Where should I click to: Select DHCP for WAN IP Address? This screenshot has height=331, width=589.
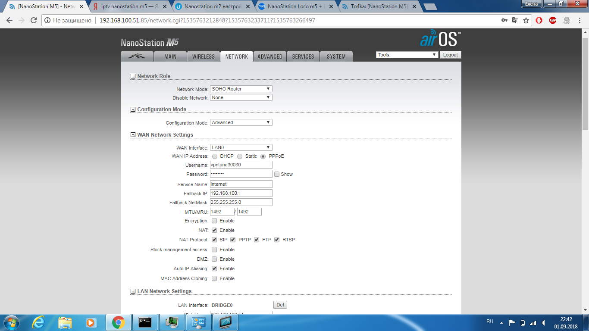pos(214,156)
